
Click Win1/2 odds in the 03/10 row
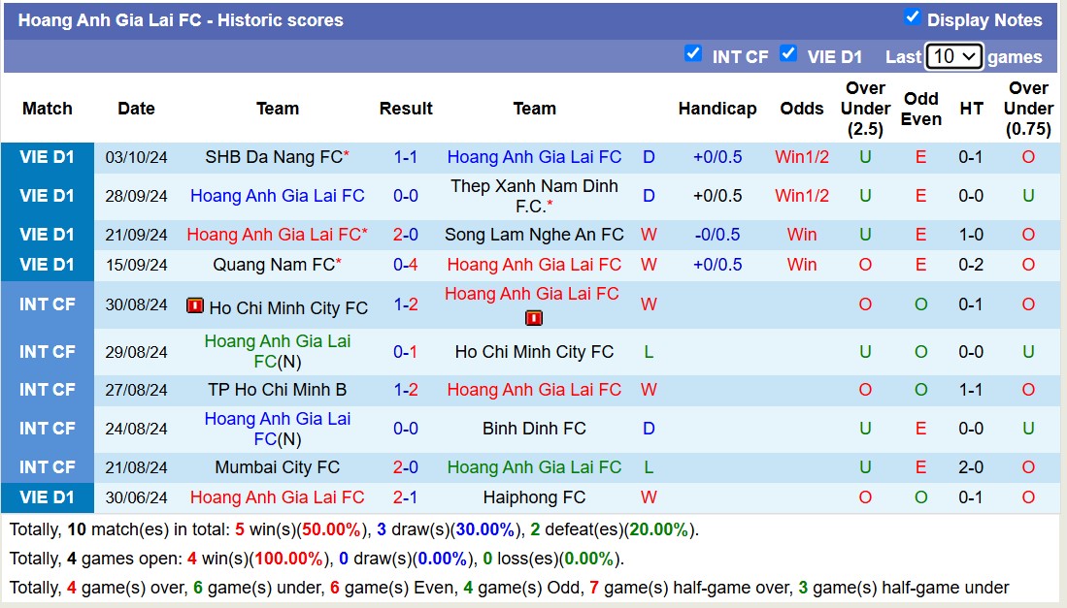[x=802, y=156]
